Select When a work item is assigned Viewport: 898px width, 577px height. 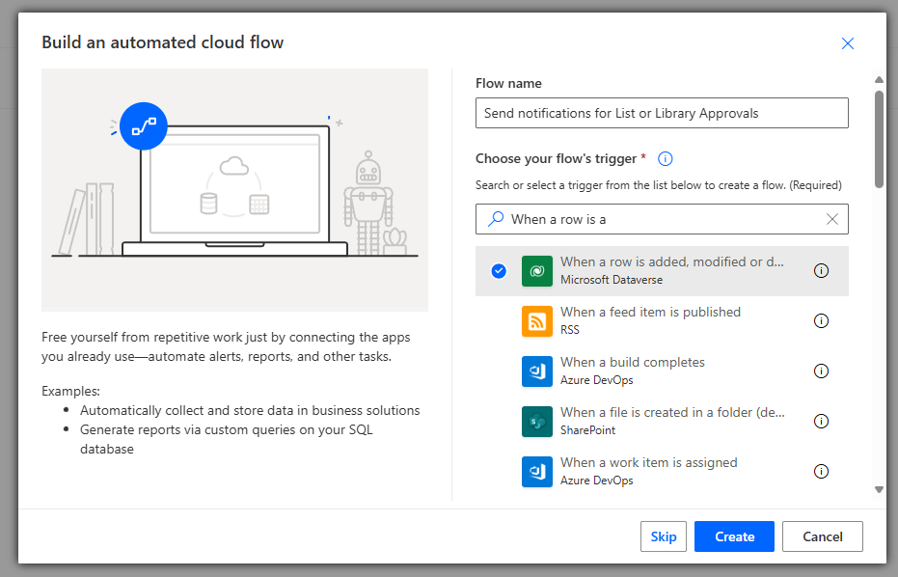[x=662, y=472]
